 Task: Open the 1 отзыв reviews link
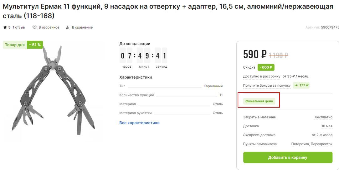pyautogui.click(x=19, y=27)
